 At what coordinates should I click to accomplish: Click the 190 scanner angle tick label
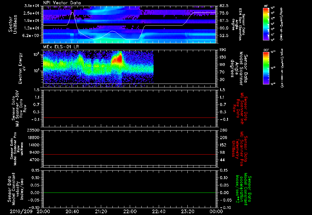pos(223,50)
